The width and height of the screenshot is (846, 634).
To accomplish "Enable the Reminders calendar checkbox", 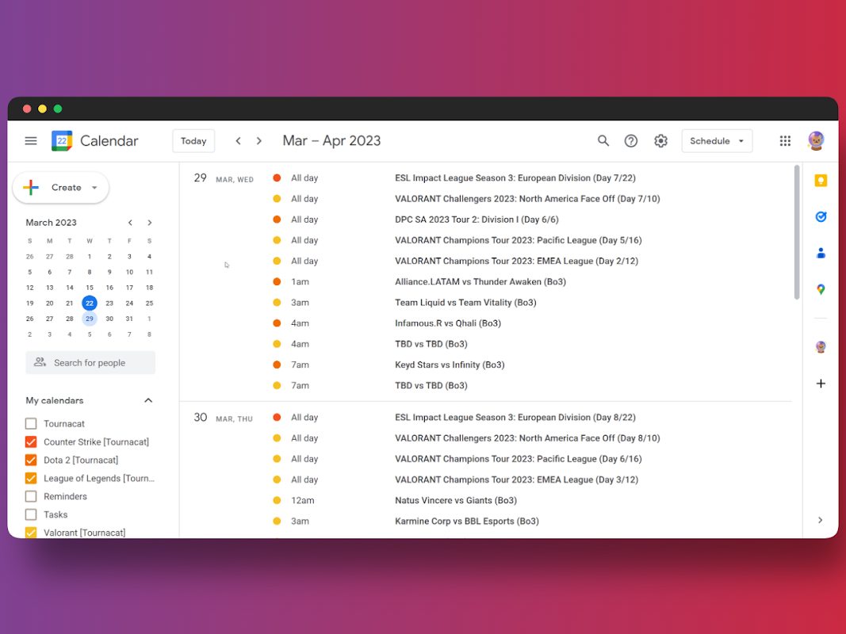I will coord(31,497).
